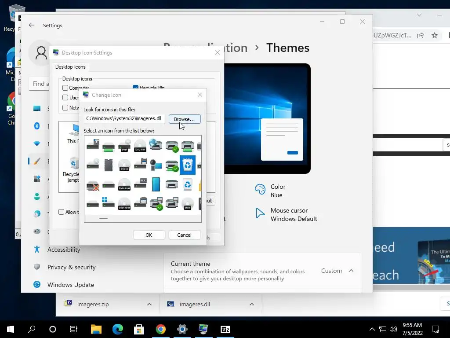Screen dimensions: 450x338
Task: Go back using the Settings back arrow
Action: tap(32, 25)
